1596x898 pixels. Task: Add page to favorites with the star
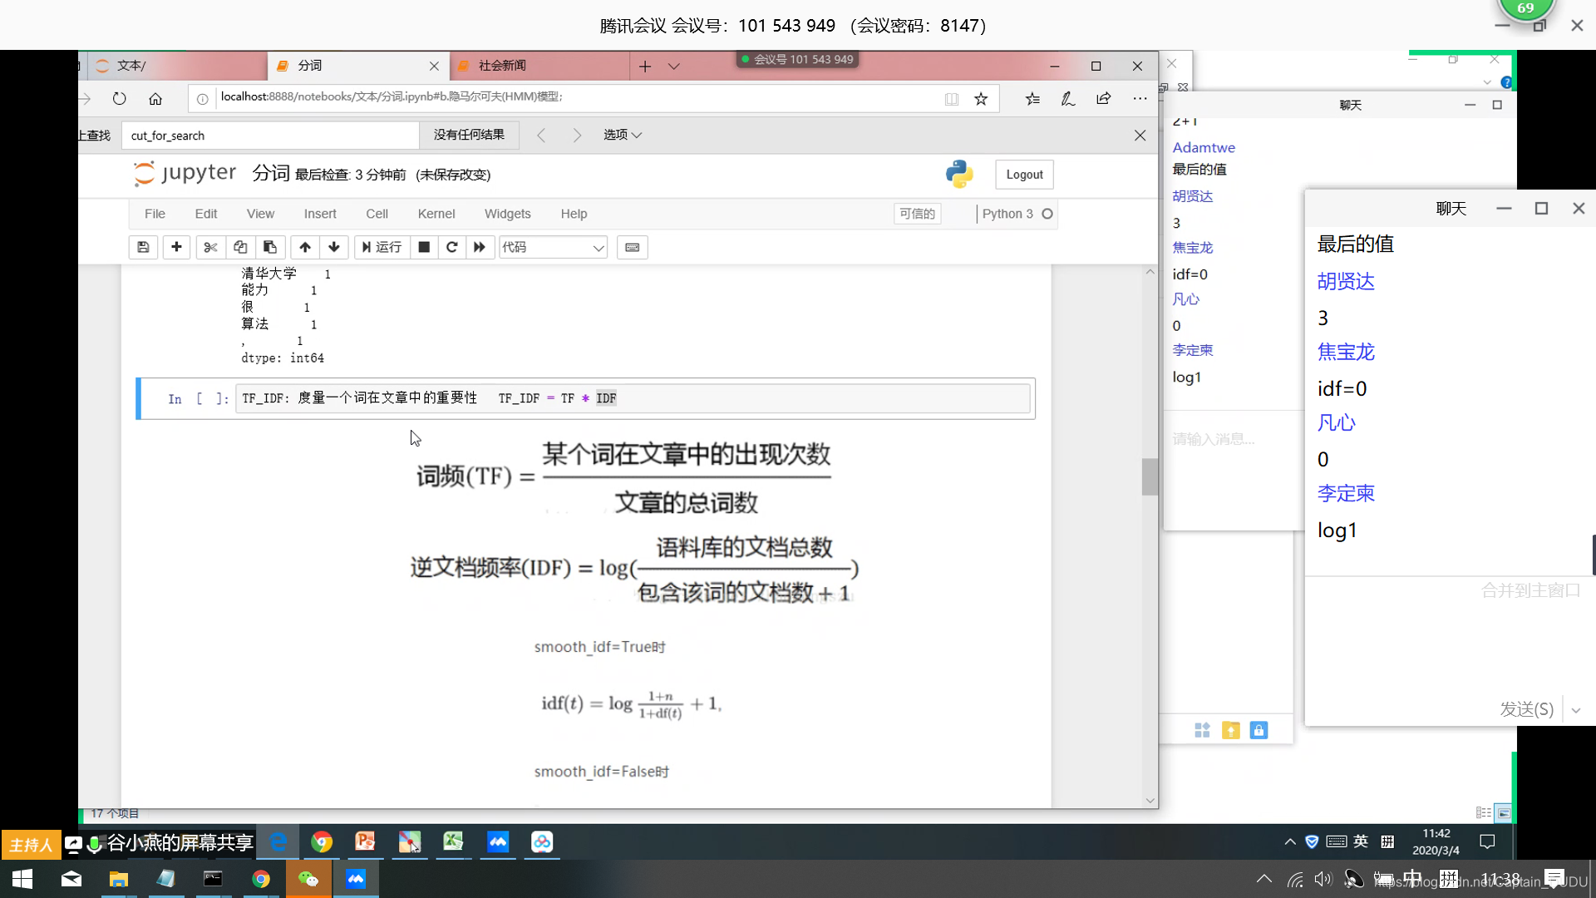(x=981, y=99)
